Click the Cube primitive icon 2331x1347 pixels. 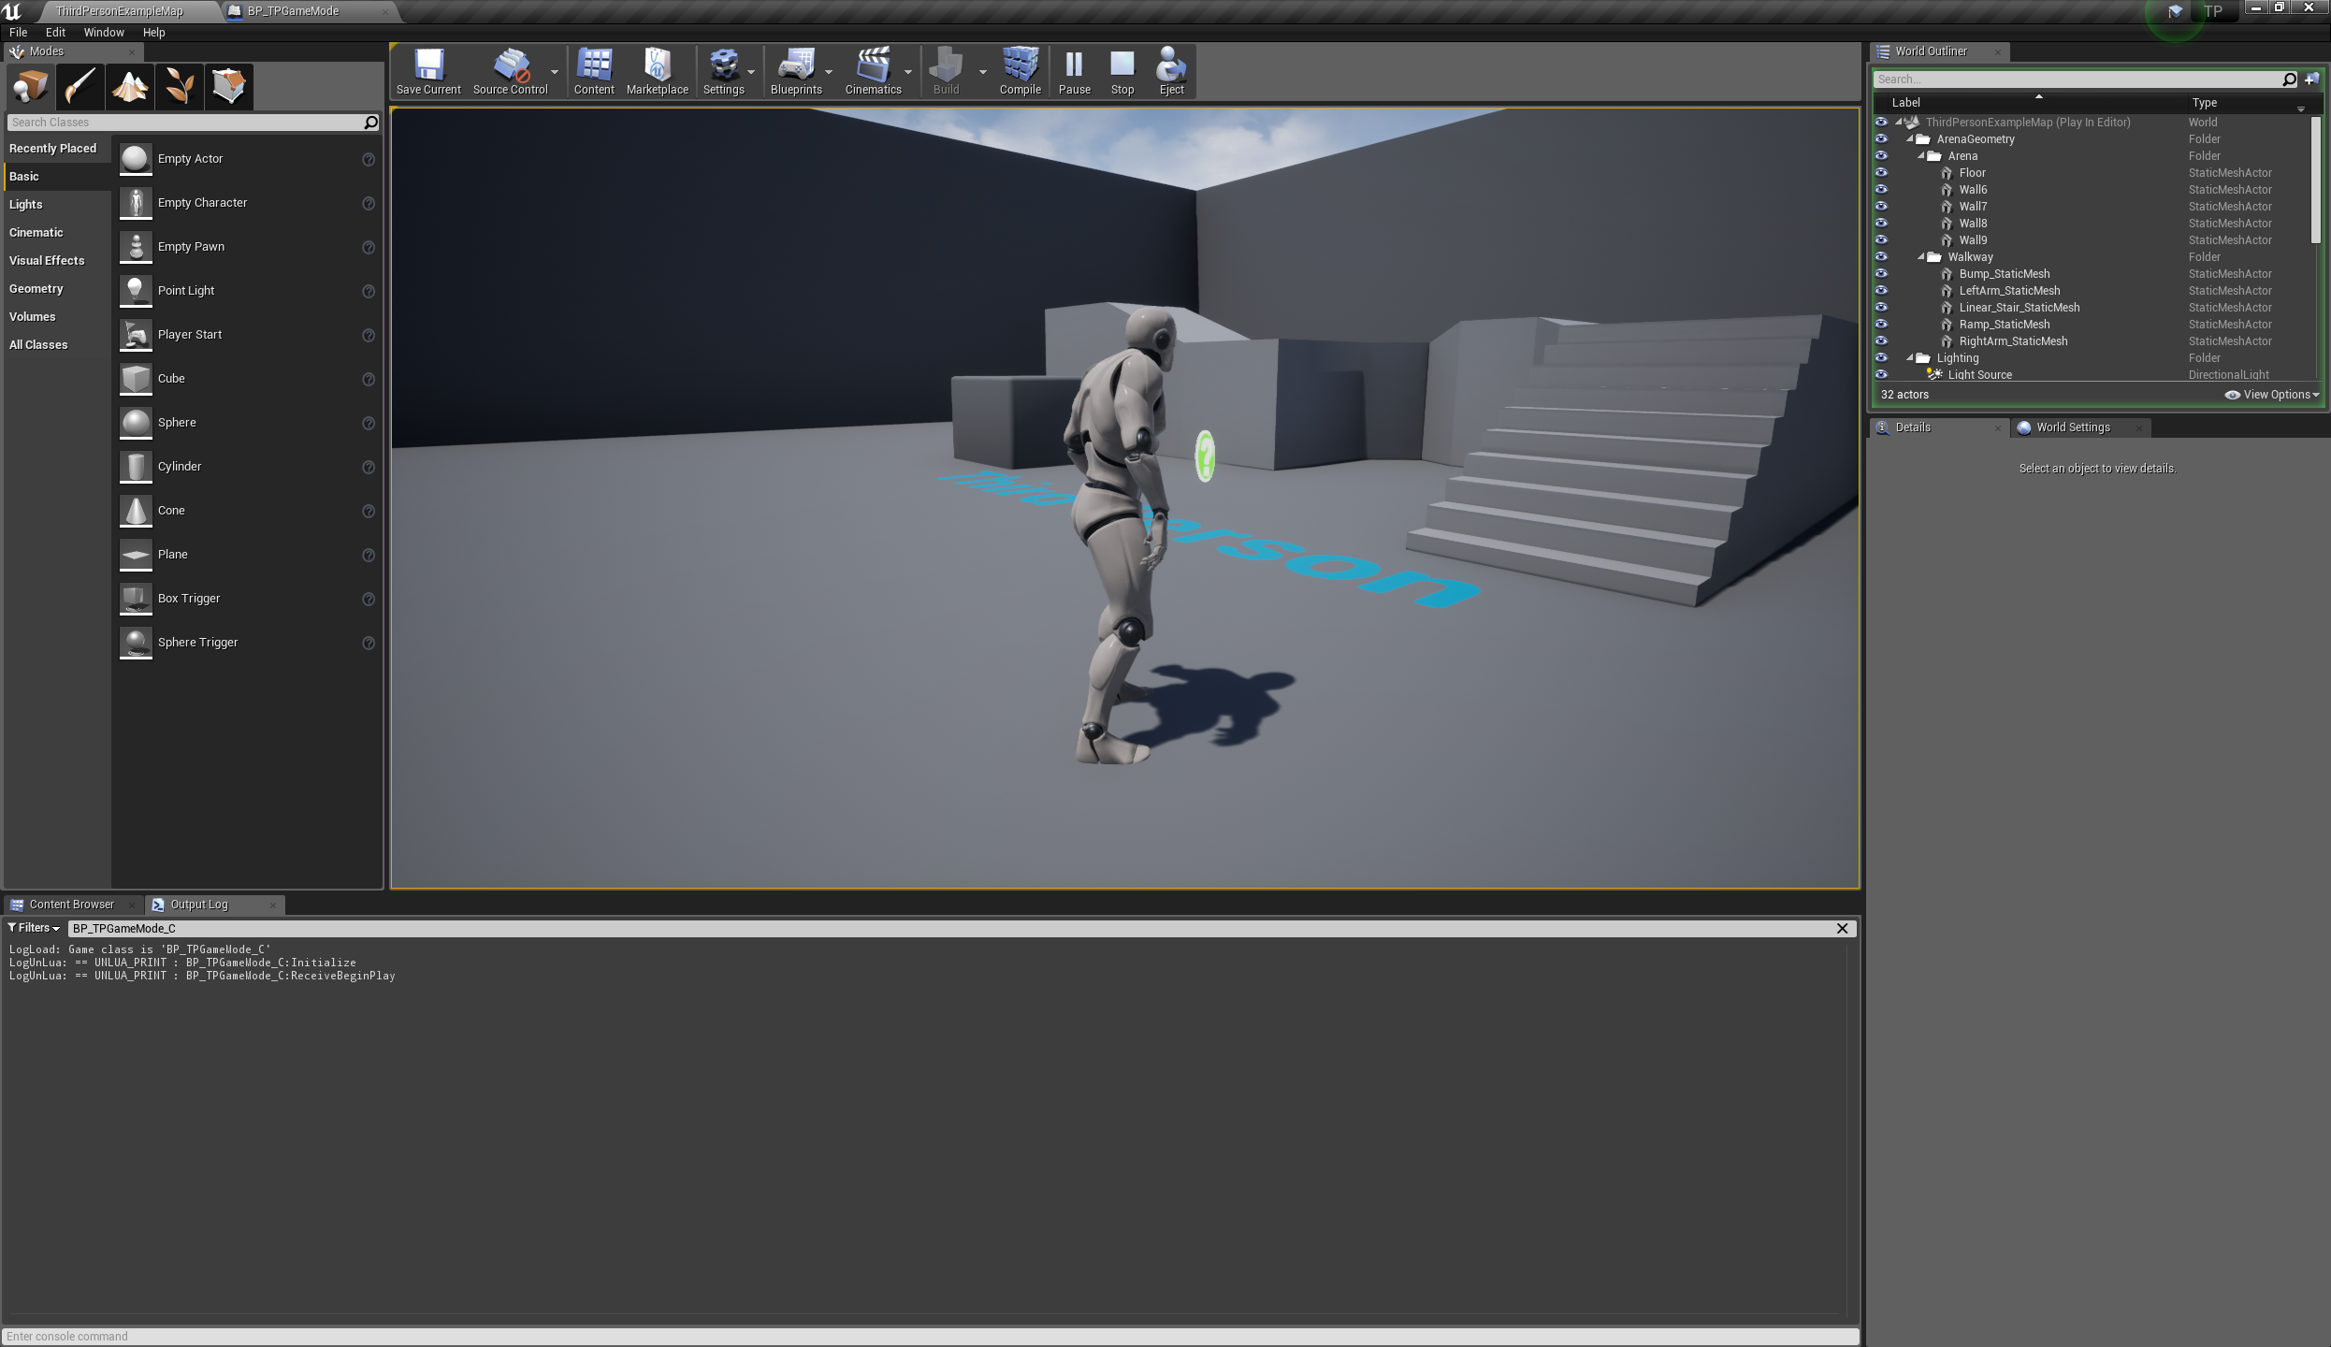click(136, 379)
